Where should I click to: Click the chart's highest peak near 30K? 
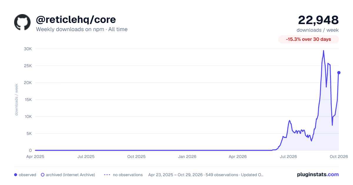pyautogui.click(x=324, y=51)
